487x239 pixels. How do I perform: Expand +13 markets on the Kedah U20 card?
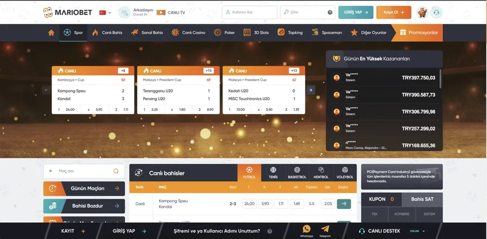(294, 71)
